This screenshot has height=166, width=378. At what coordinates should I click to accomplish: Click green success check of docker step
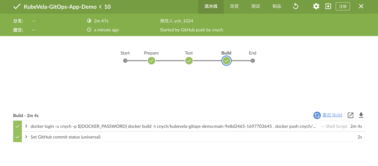point(17,126)
